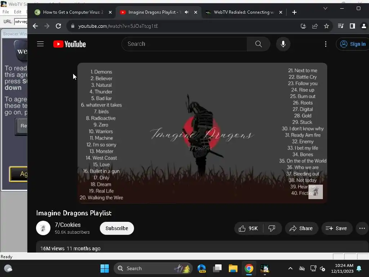
Task: Open the Chrome profile avatar
Action: tap(364, 26)
